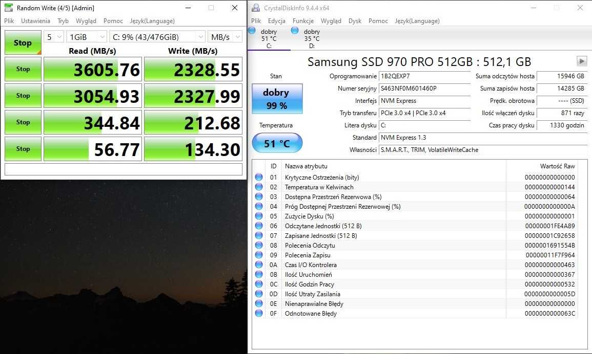The height and width of the screenshot is (354, 592).
Task: Click status orb of attribute 08 Polecenia Odczytu
Action: pos(259,245)
